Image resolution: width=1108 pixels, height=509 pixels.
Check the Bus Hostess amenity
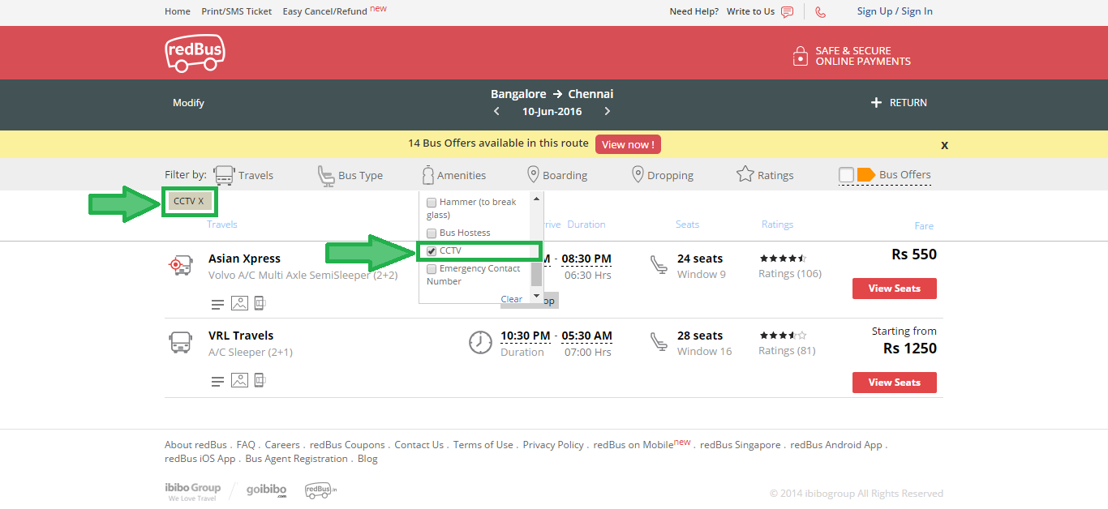(432, 233)
